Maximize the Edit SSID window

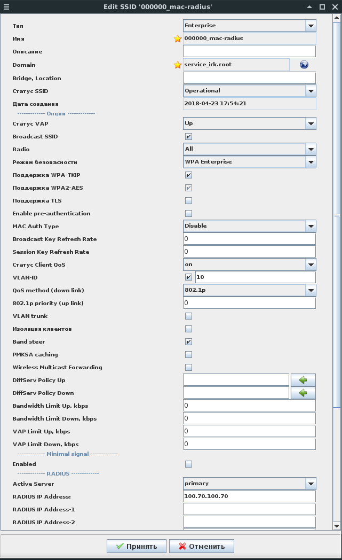pyautogui.click(x=322, y=6)
